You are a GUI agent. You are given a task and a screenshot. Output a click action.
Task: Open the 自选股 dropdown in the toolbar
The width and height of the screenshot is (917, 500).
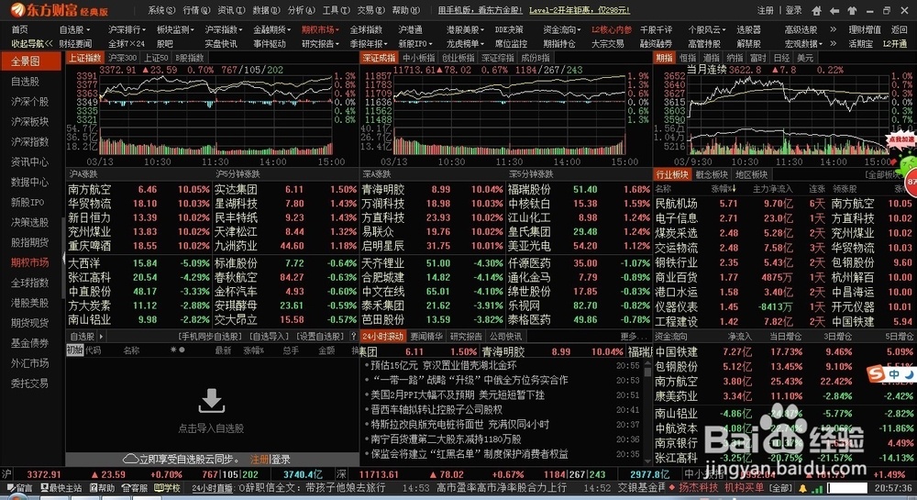[74, 29]
